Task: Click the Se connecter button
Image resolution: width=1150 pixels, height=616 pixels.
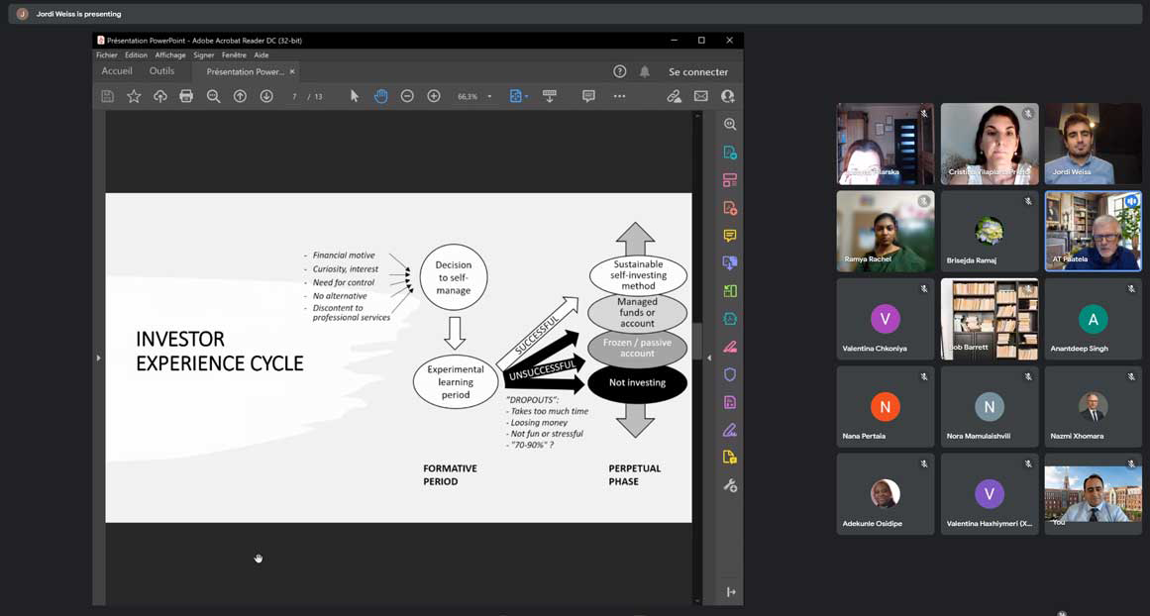Action: 698,71
